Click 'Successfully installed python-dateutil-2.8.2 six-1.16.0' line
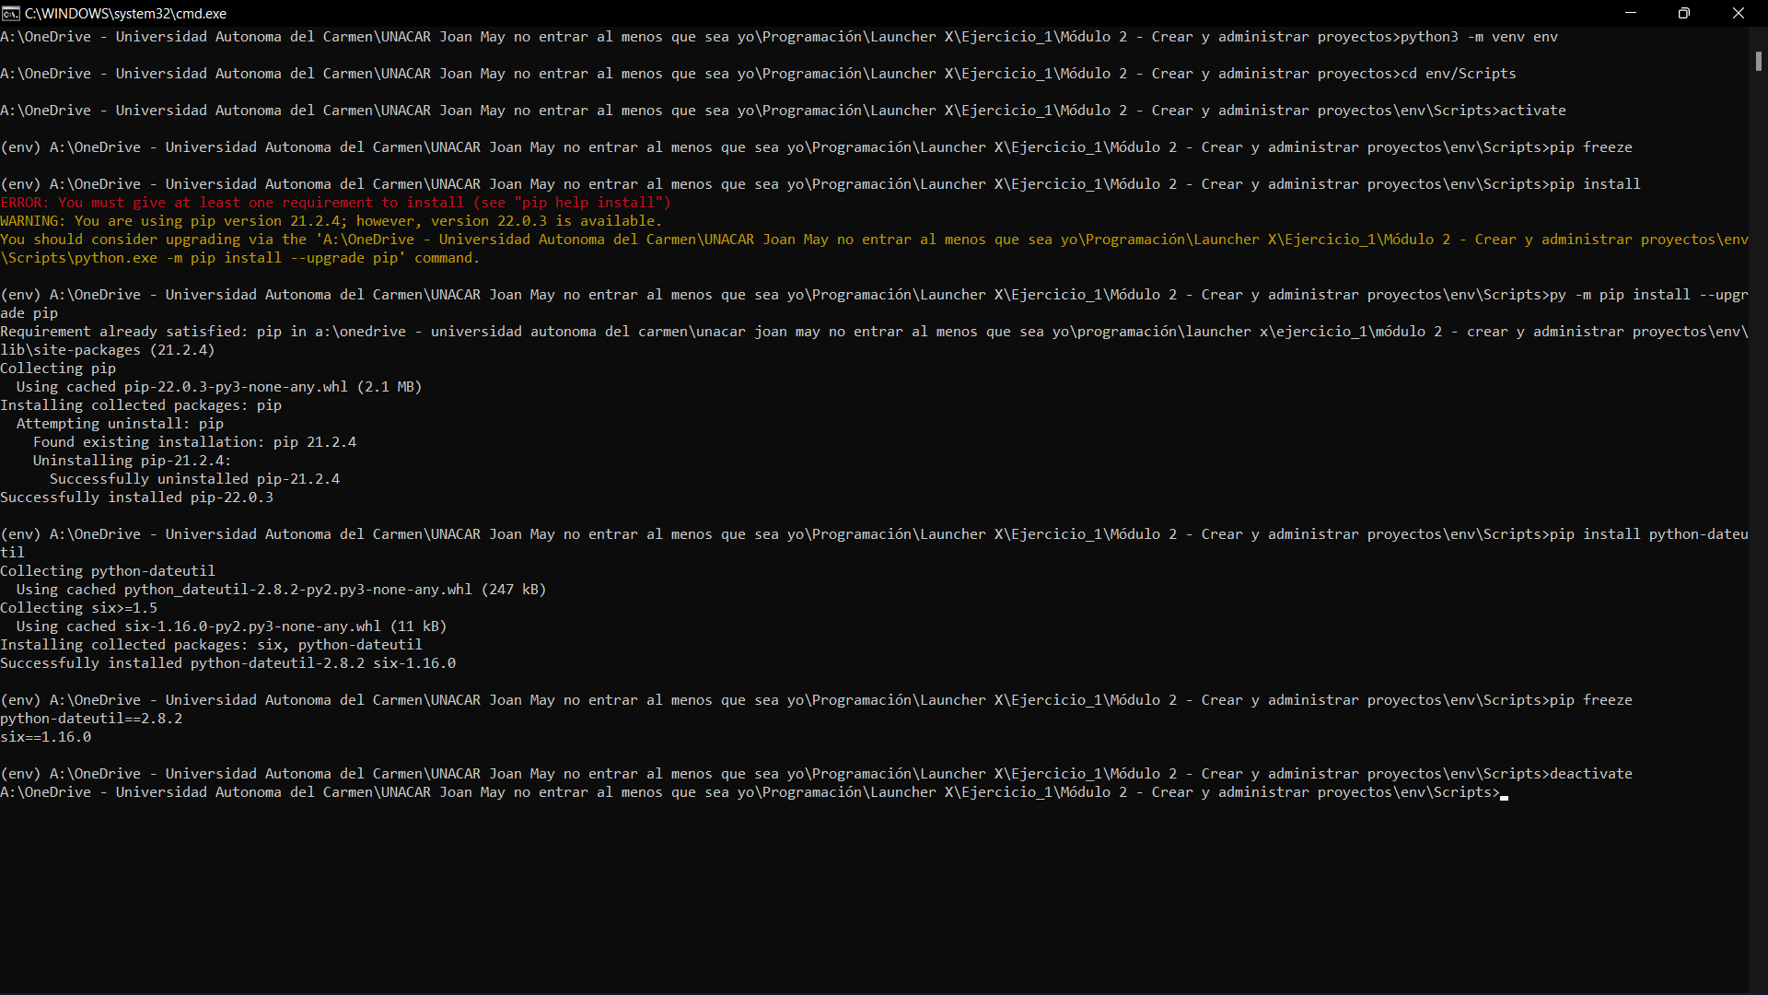The width and height of the screenshot is (1768, 995). 228,663
